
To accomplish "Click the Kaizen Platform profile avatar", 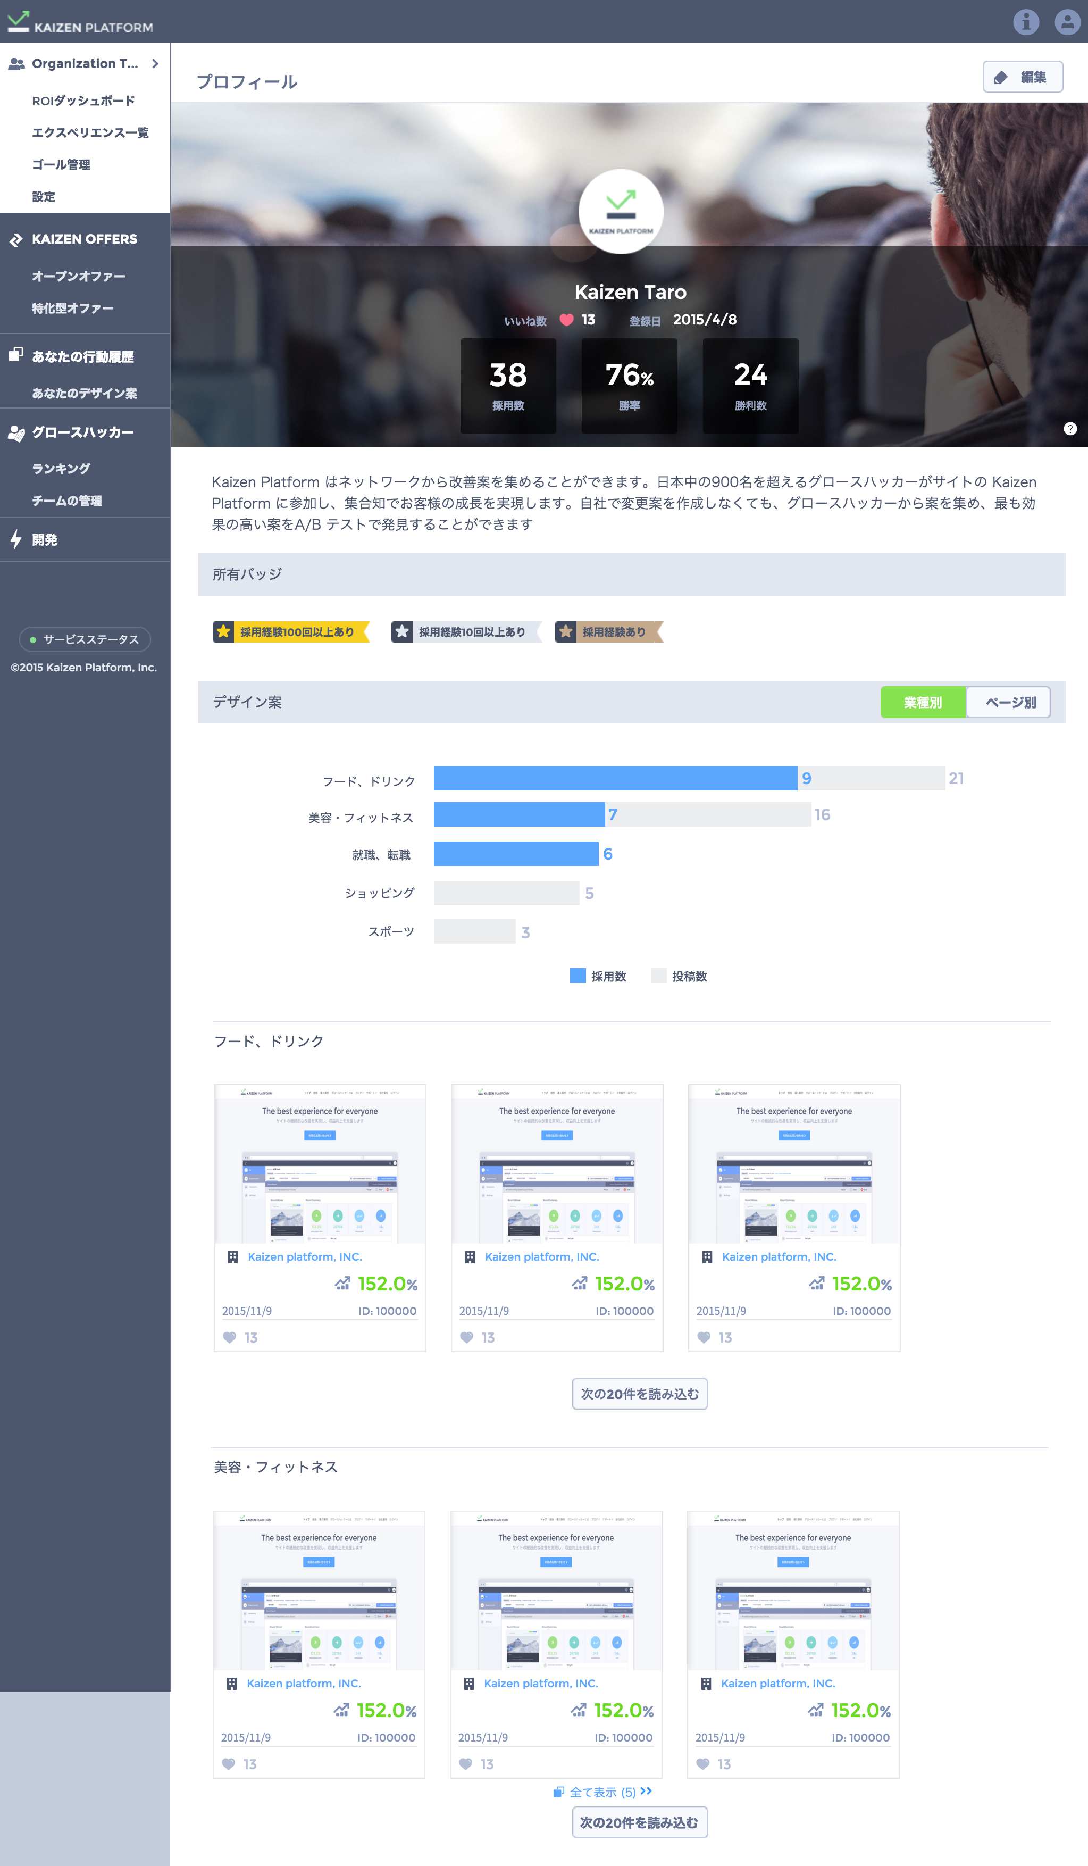I will (x=620, y=212).
